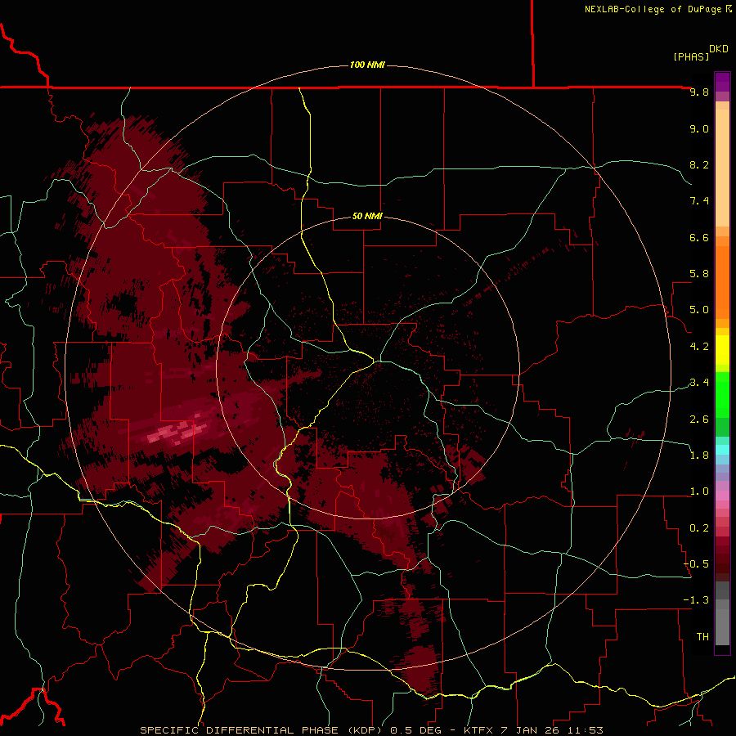The image size is (736, 736).
Task: Click the 9.0 value on the legend
Action: (x=699, y=128)
